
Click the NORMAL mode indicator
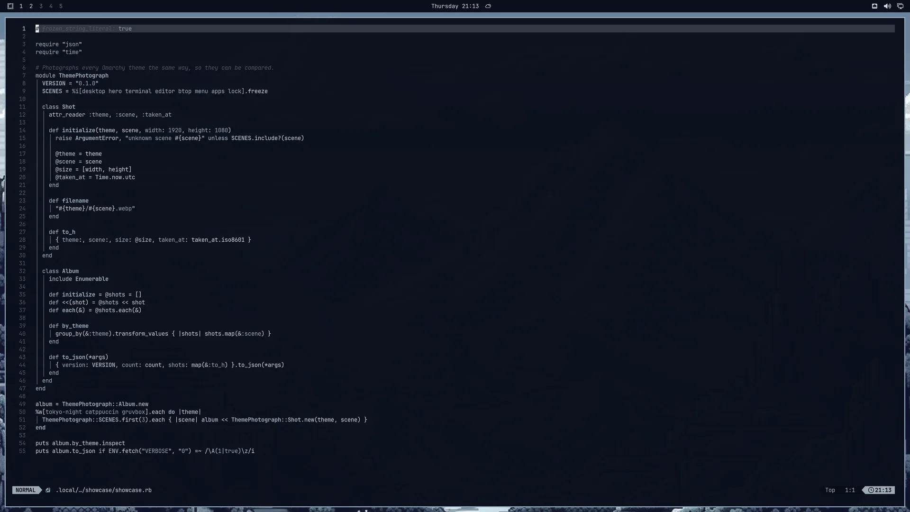26,490
